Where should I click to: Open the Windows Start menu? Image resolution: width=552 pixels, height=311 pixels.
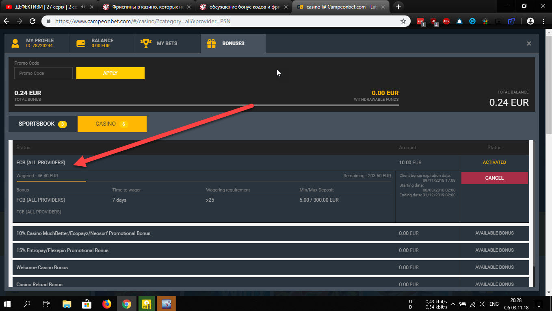point(8,303)
